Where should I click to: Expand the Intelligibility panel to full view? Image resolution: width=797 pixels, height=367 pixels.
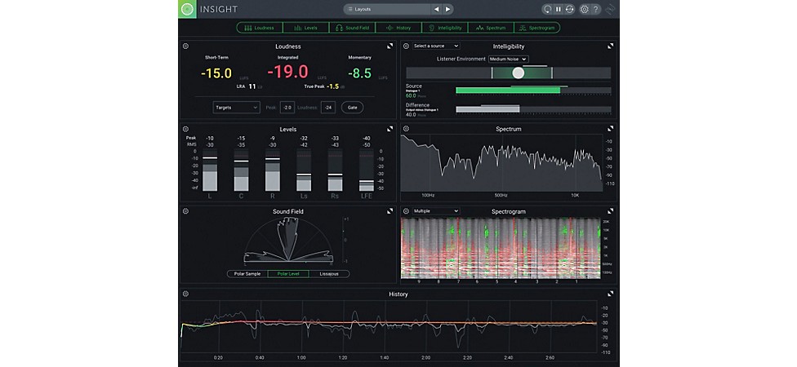pyautogui.click(x=611, y=46)
